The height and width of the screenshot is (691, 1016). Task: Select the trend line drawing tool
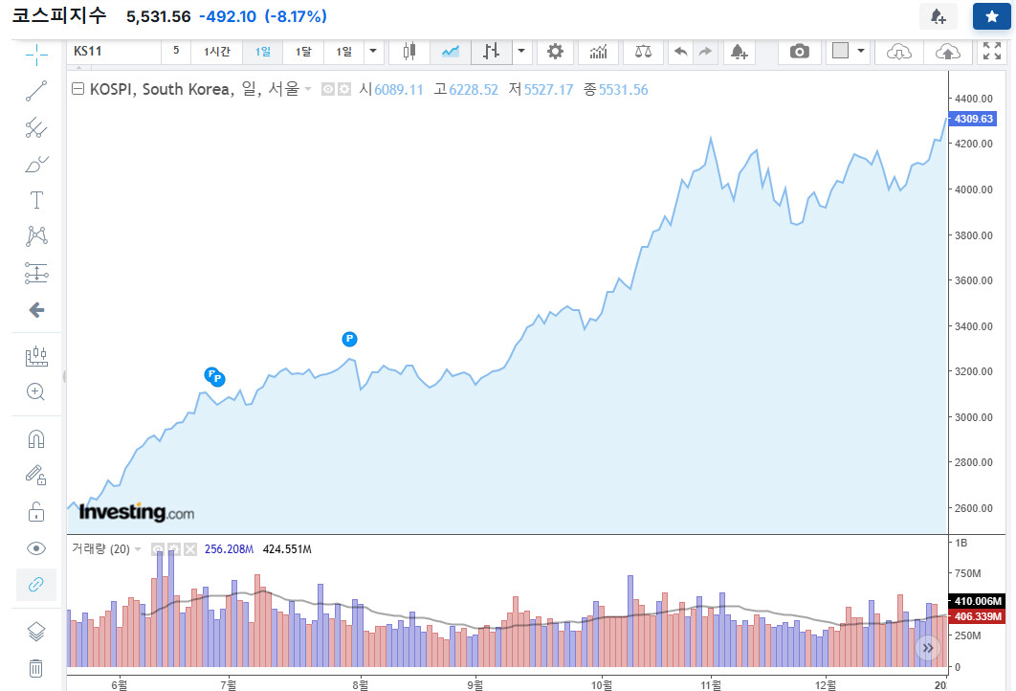pyautogui.click(x=36, y=91)
